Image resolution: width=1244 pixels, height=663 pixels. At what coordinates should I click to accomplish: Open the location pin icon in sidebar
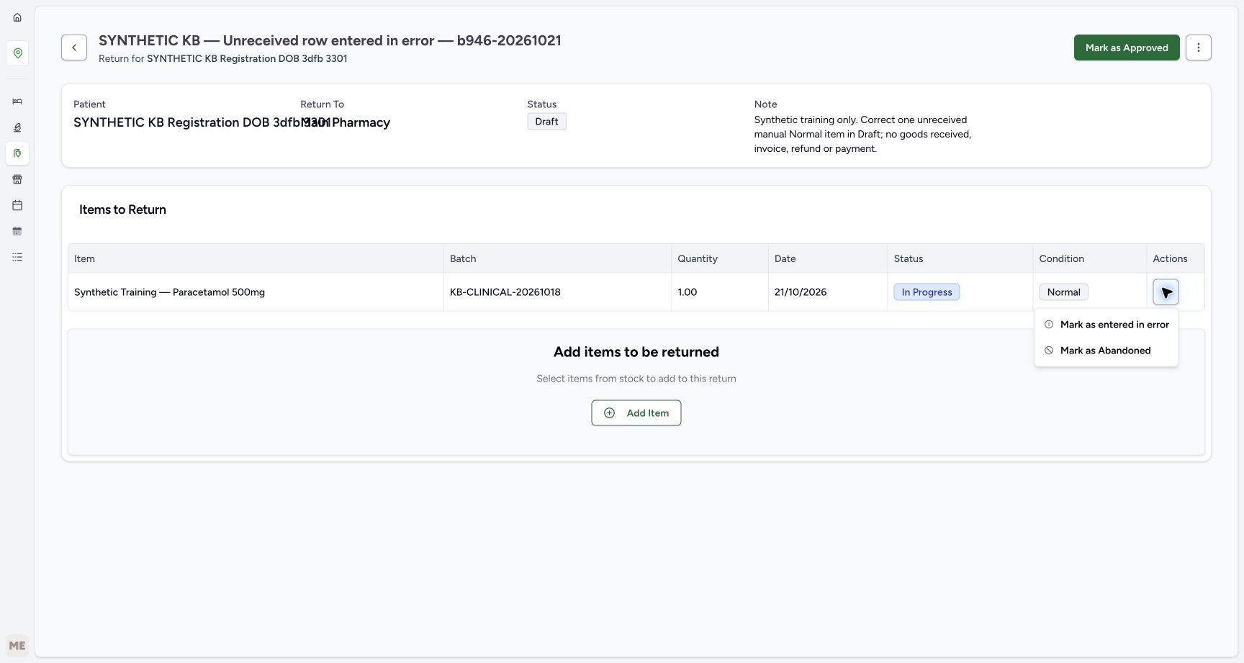17,53
